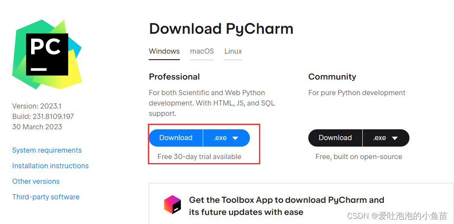Click the Download PyCharm heading

[x=221, y=29]
